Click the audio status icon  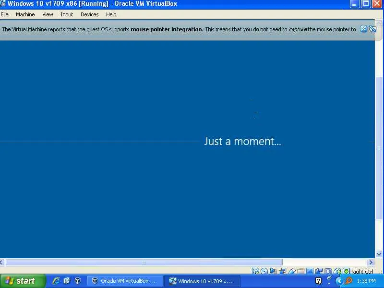coord(273,271)
